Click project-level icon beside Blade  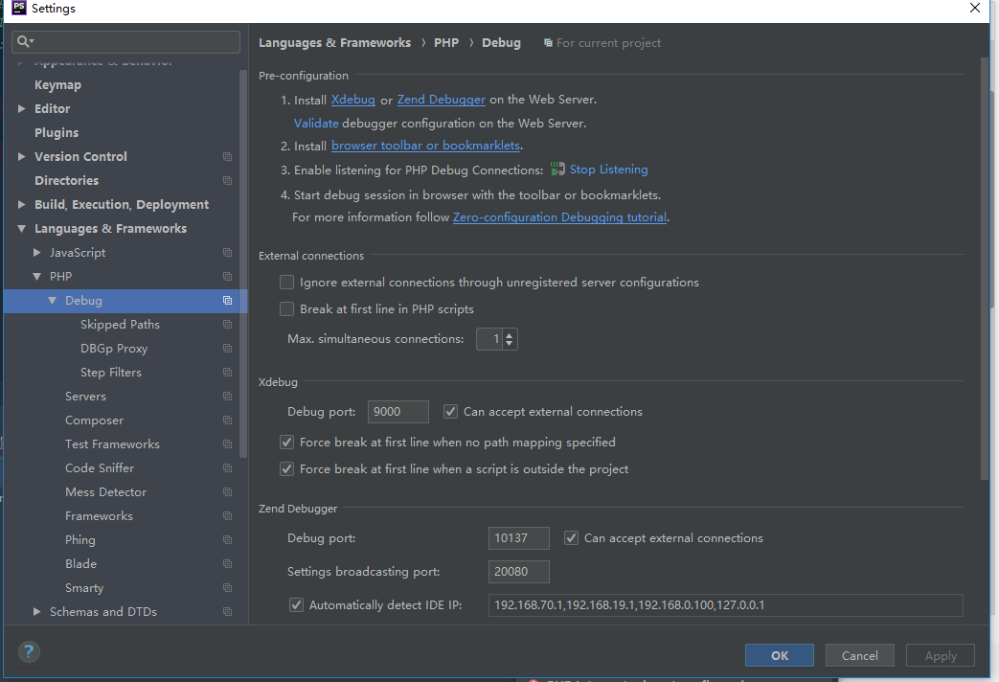[x=227, y=564]
